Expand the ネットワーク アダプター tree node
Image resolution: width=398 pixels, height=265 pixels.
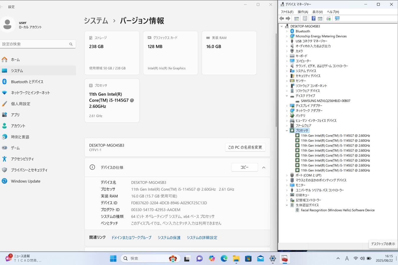coord(287,111)
